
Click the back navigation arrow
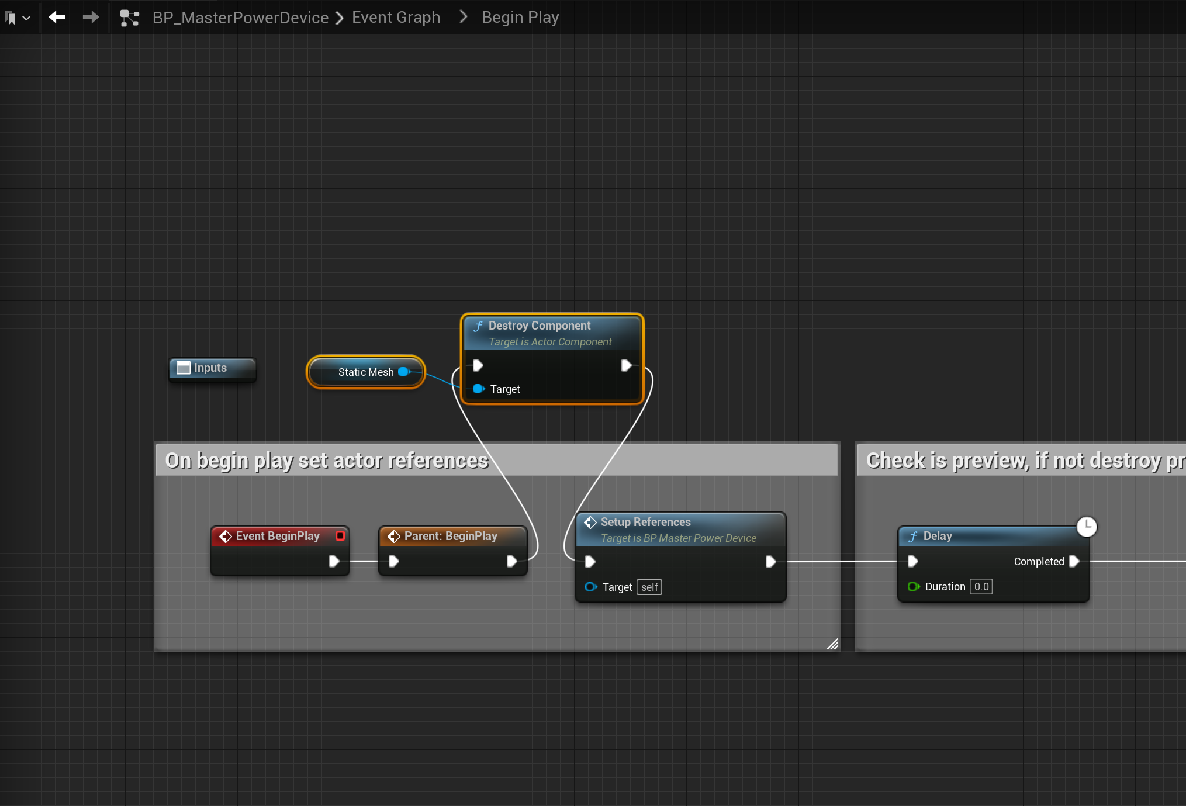coord(57,18)
